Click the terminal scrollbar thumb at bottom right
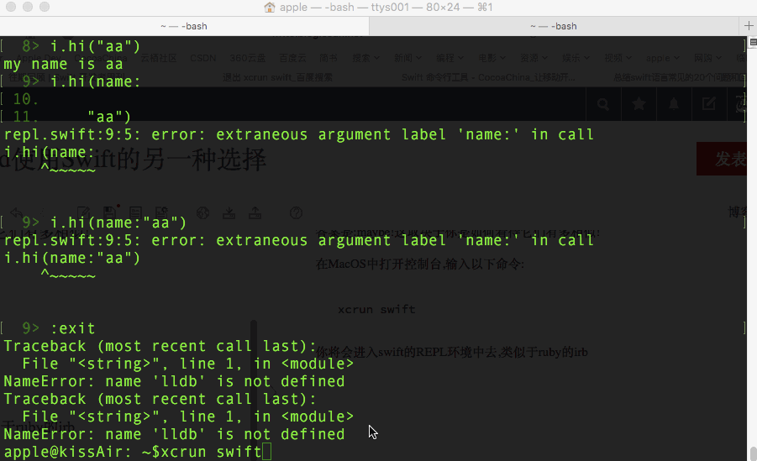 coord(753,453)
